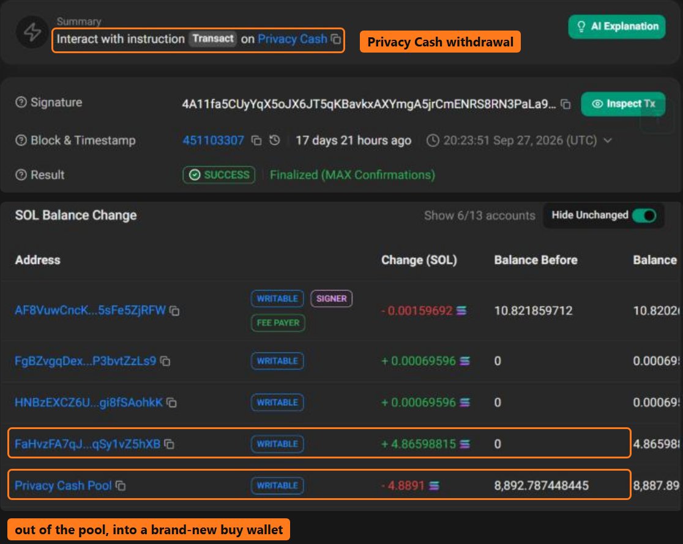This screenshot has width=683, height=544.
Task: Copy the Privacy Cash Pool address
Action: point(121,486)
